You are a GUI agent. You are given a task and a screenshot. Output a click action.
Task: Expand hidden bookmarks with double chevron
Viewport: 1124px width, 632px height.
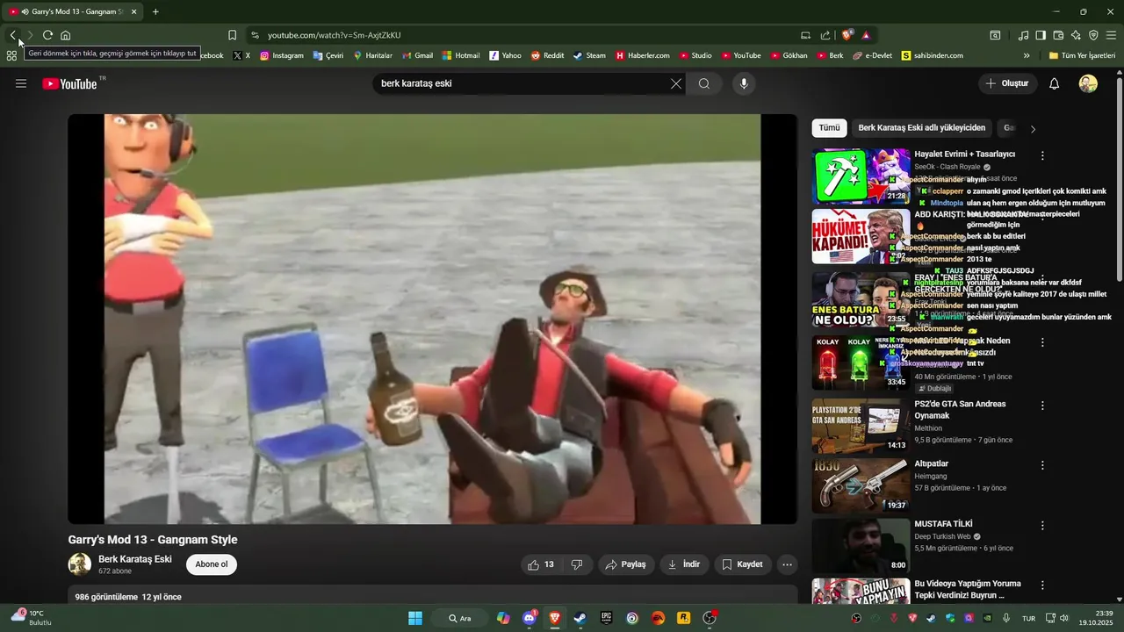tap(1027, 55)
